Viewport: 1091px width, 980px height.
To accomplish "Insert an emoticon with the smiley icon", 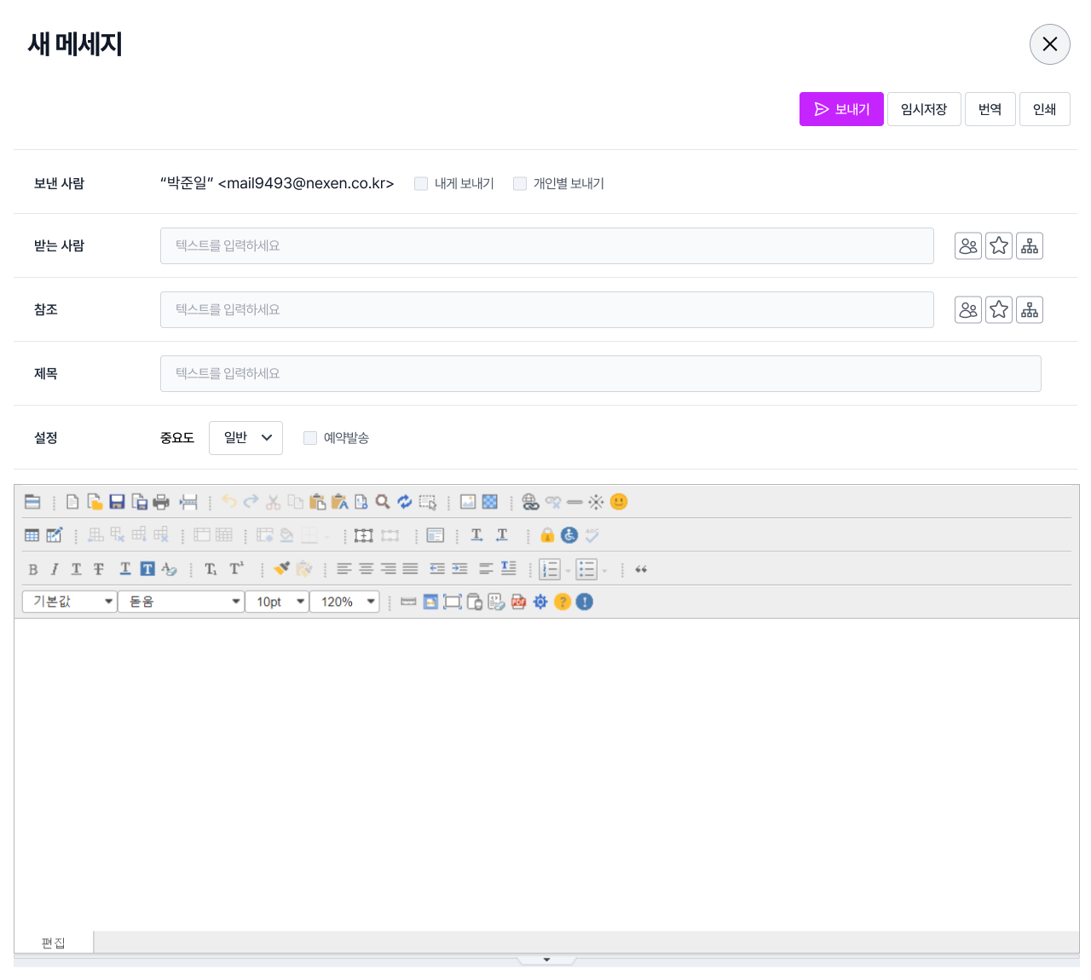I will tap(619, 502).
